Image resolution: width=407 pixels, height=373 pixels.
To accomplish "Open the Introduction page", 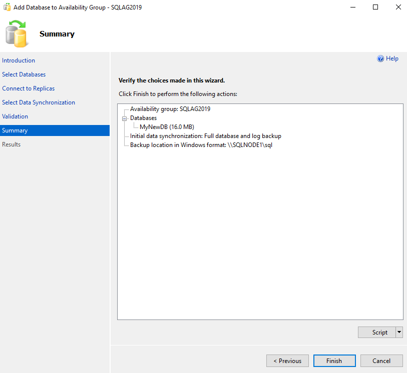I will pyautogui.click(x=19, y=60).
